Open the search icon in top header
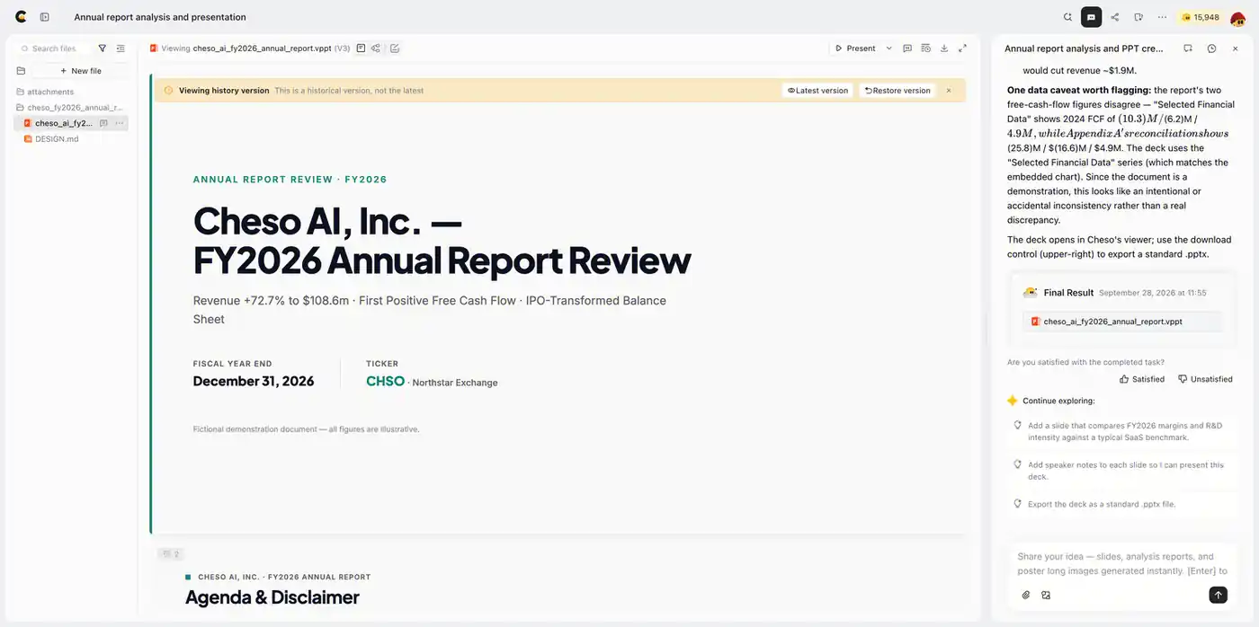The width and height of the screenshot is (1259, 627). [x=1067, y=17]
